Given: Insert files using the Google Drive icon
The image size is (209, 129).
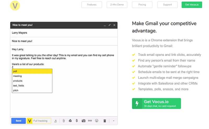Looking at the screenshot, I should 70,121.
